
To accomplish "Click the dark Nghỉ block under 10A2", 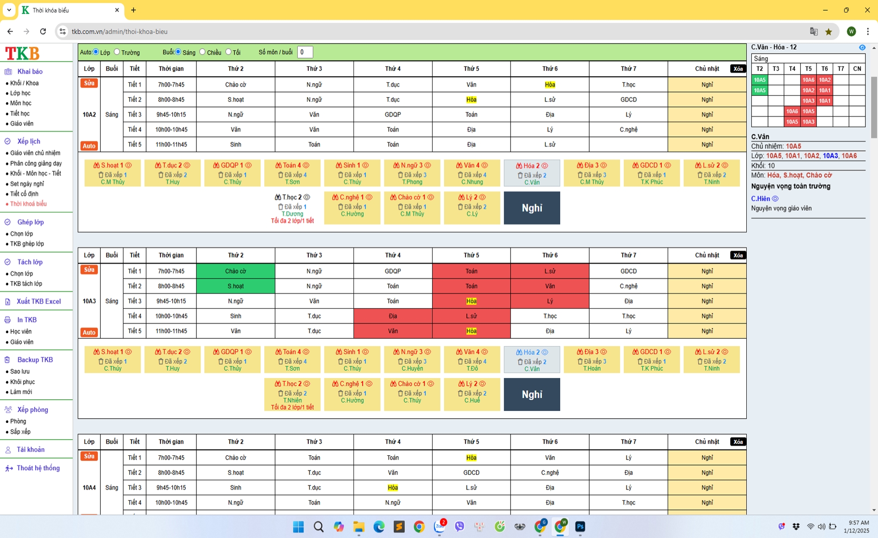I will (531, 208).
